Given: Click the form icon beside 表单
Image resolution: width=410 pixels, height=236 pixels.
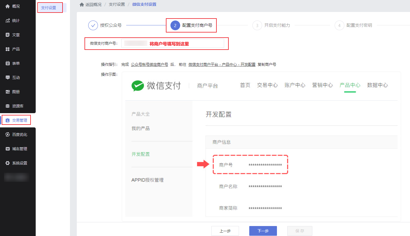Looking at the screenshot, I should click(x=8, y=63).
